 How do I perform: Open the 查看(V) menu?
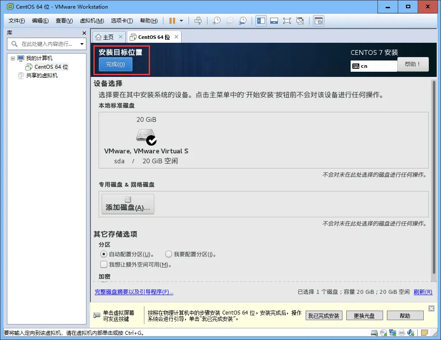coord(64,21)
